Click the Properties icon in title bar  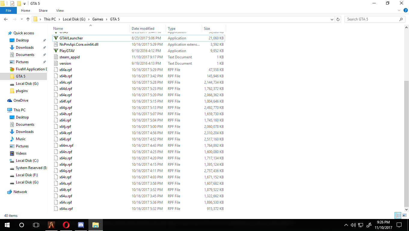click(12, 3)
